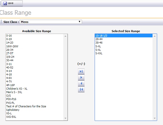Click up arrow of Available Size Range scrollbar

(x=65, y=36)
